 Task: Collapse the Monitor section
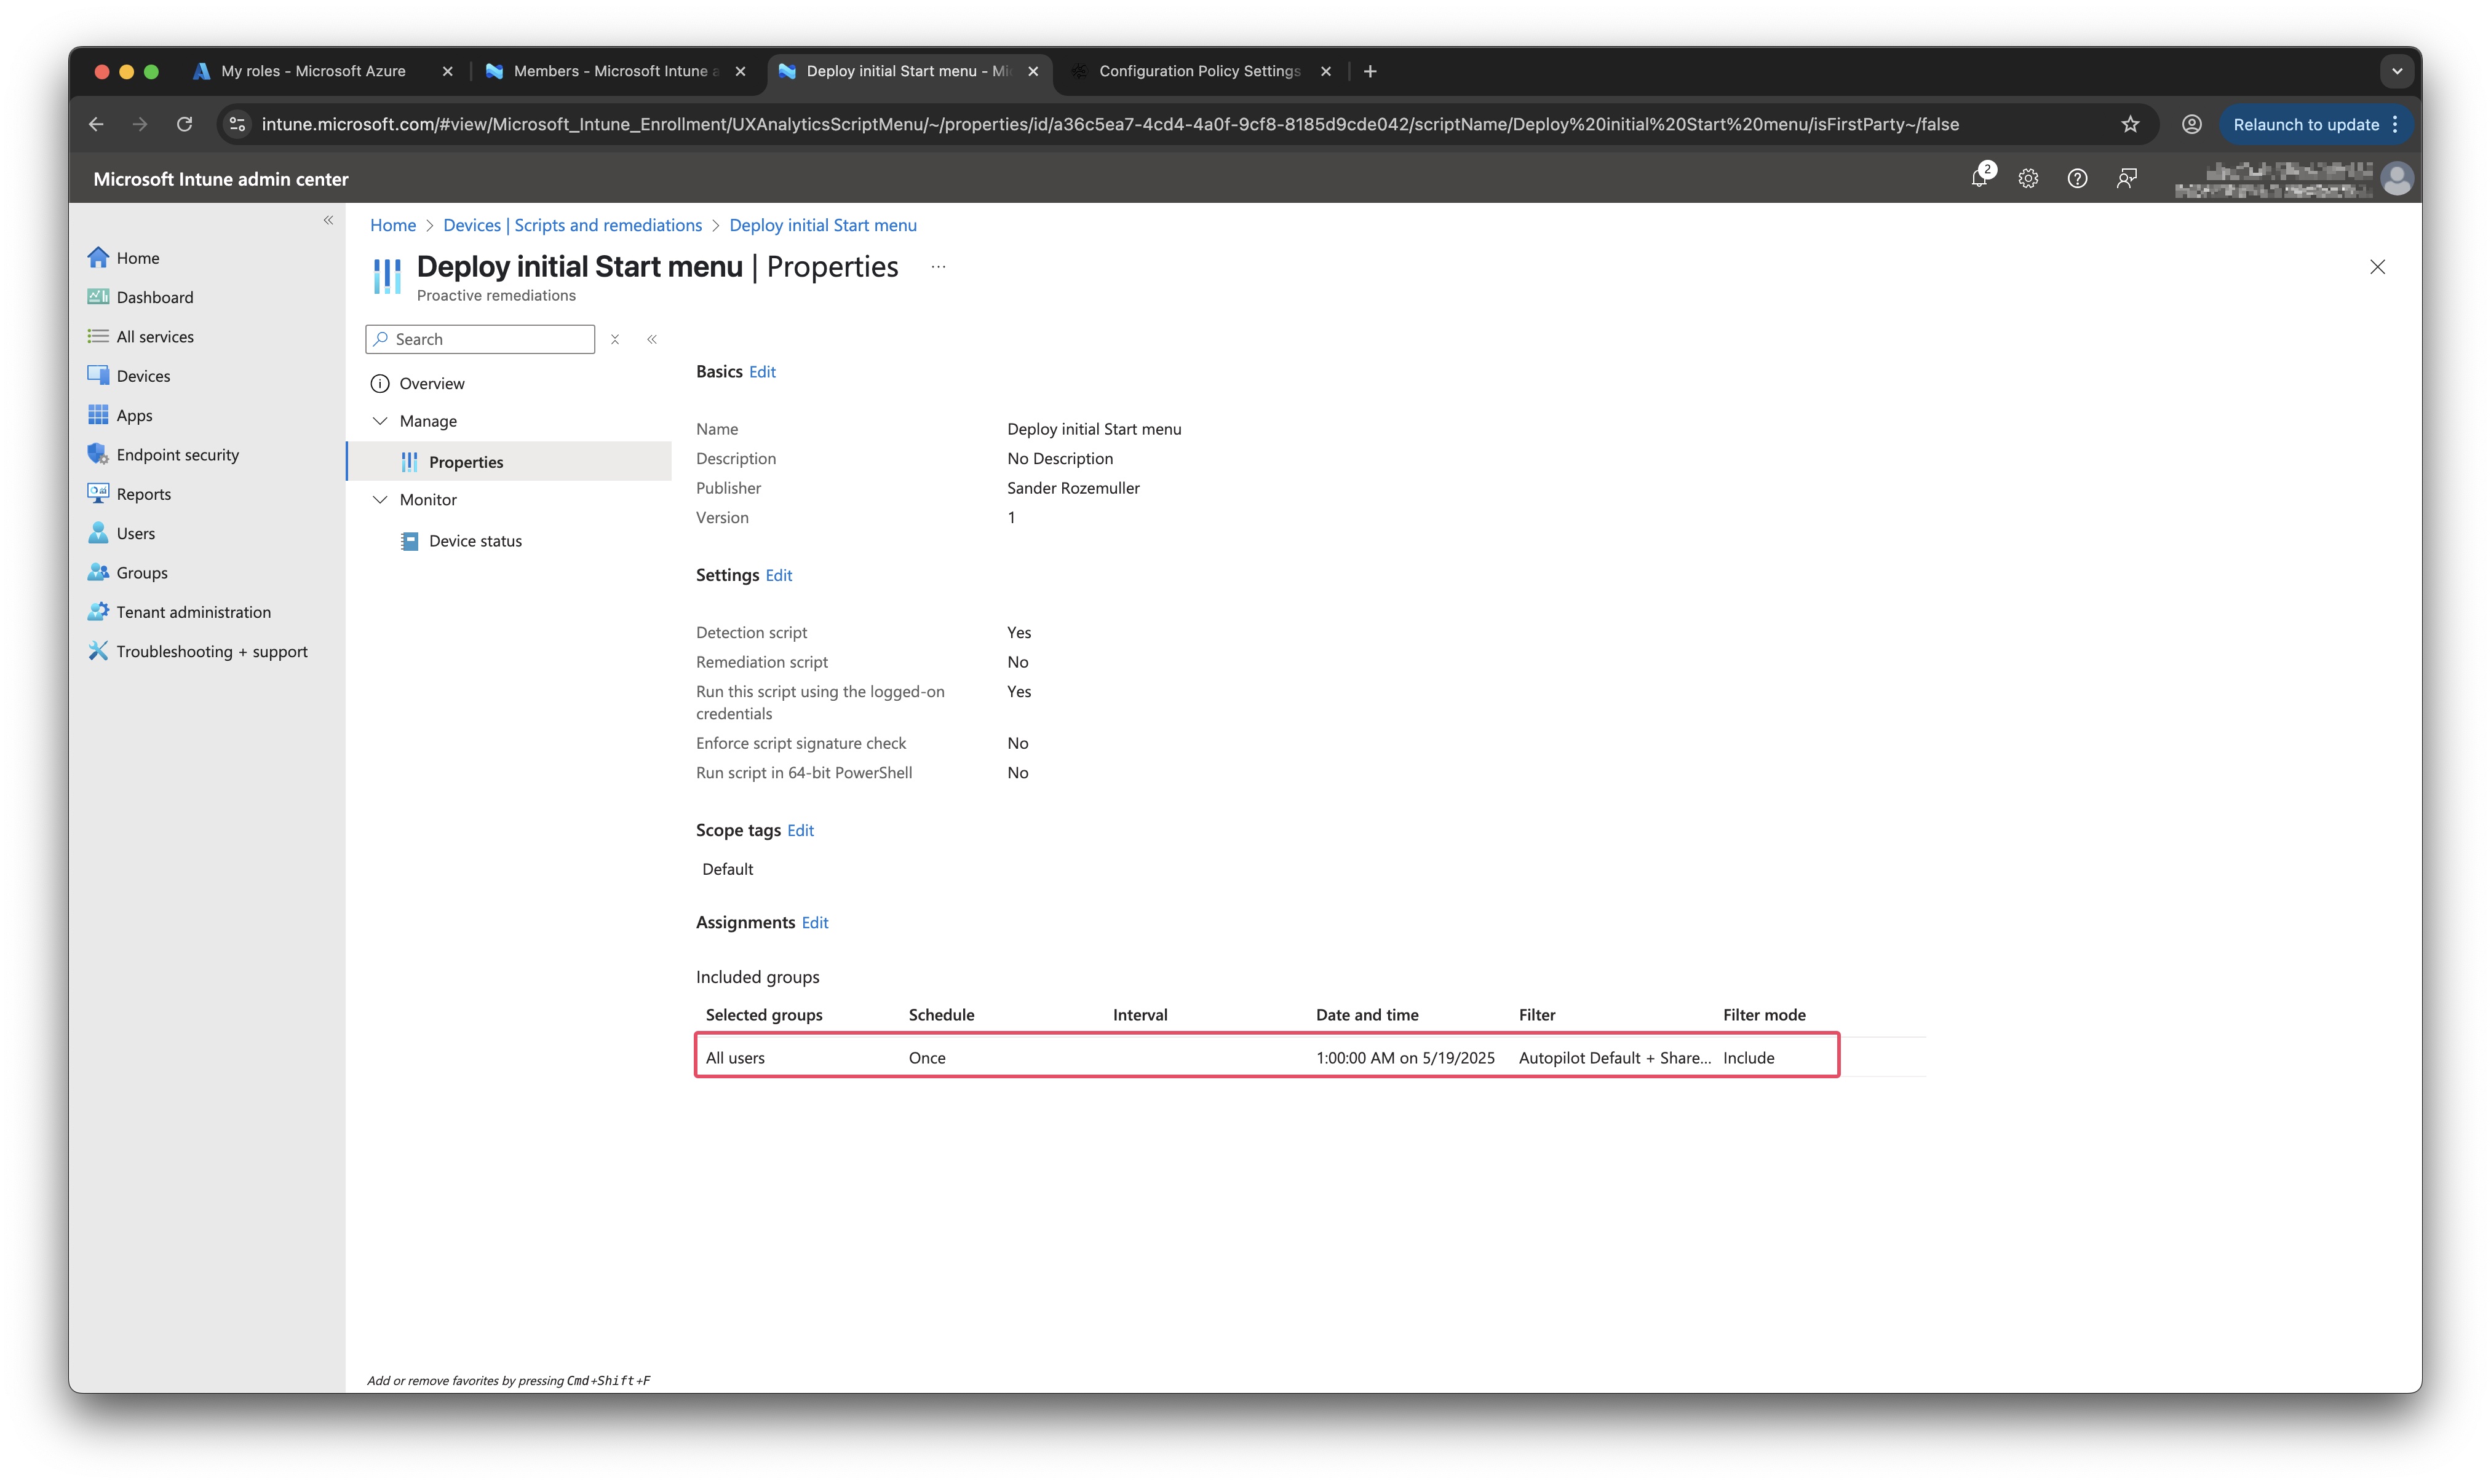click(380, 500)
